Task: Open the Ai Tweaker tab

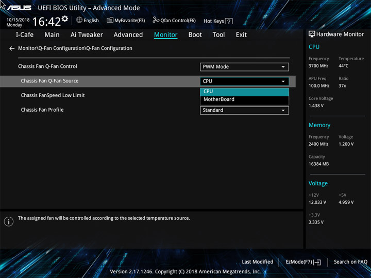Action: coord(87,35)
